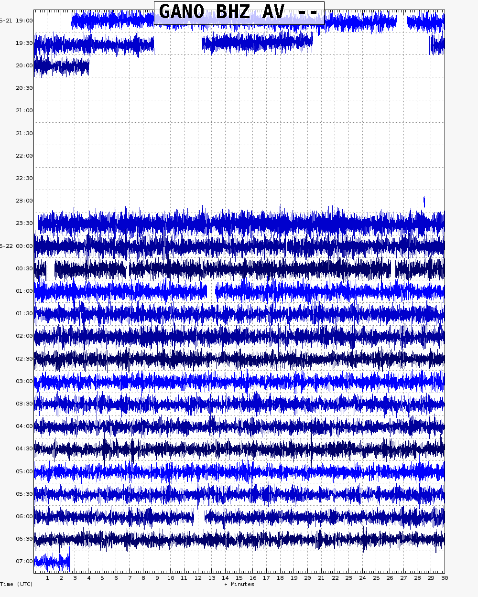This screenshot has width=478, height=597.
Task: Click the 19:00 time label
Action: pyautogui.click(x=24, y=21)
